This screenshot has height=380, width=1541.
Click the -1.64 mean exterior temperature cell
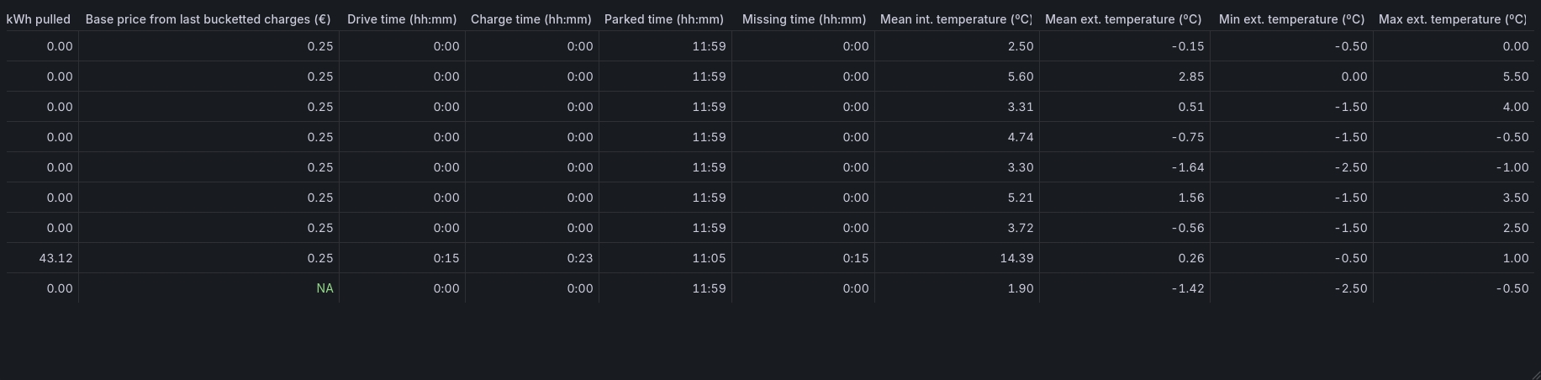[1187, 167]
